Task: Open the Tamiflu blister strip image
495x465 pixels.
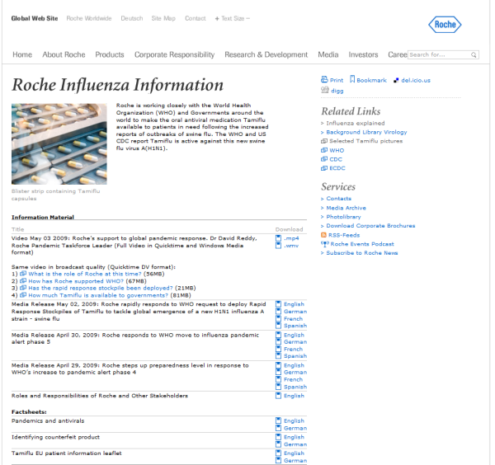Action: (59, 143)
